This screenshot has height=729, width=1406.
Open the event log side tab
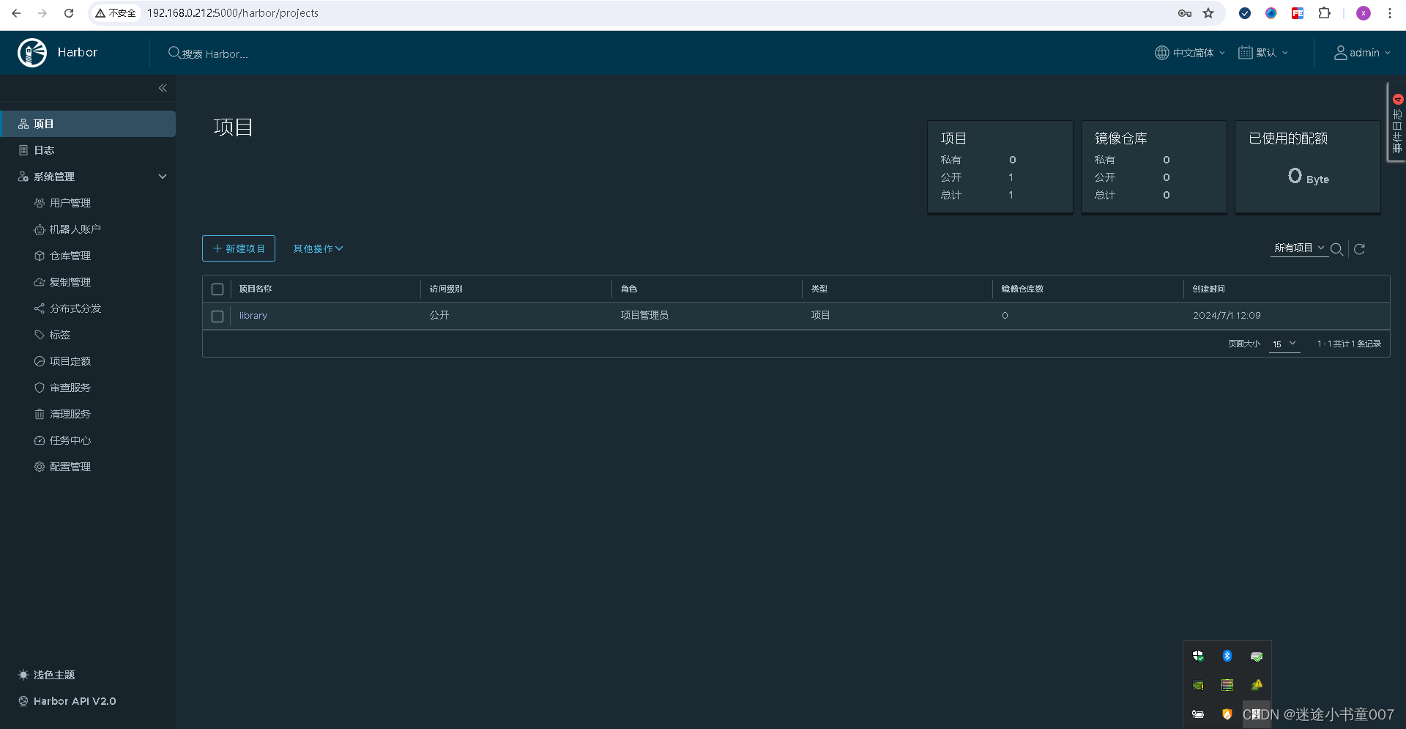1397,122
